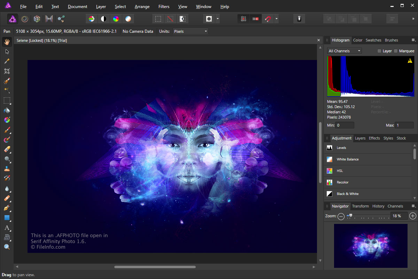Open the Document menu
418x279 pixels.
pos(78,7)
